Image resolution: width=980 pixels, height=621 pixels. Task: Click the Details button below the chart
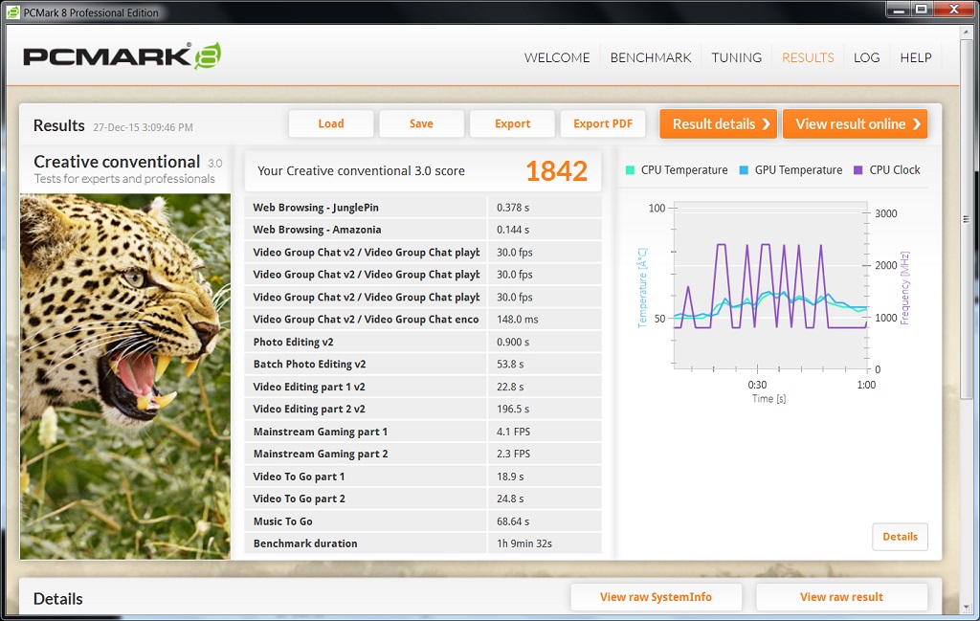[900, 537]
